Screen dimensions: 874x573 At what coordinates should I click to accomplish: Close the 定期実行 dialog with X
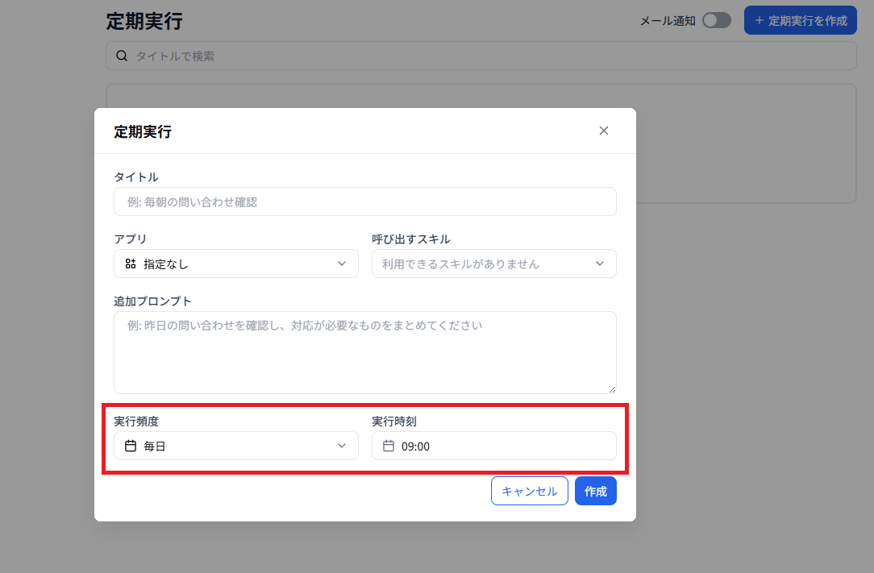604,131
